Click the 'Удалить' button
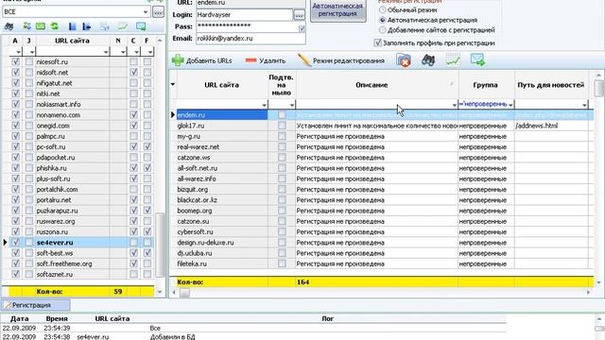The width and height of the screenshot is (605, 340). tap(266, 60)
